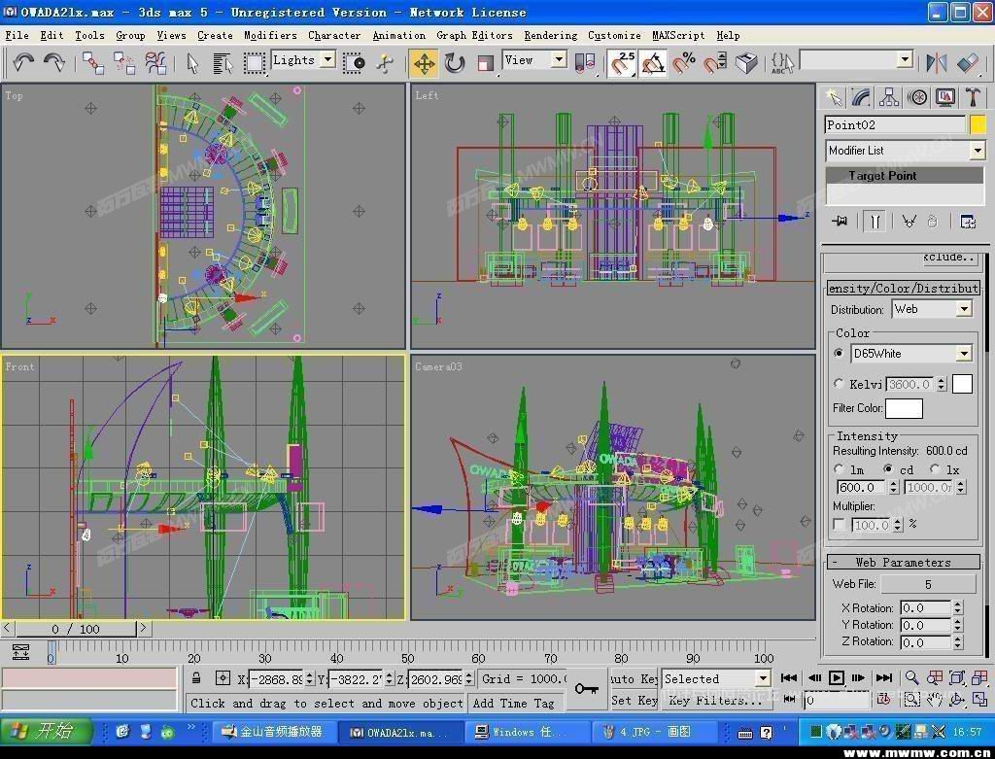The width and height of the screenshot is (995, 759).
Task: Activate the Select and Move tool
Action: click(424, 63)
